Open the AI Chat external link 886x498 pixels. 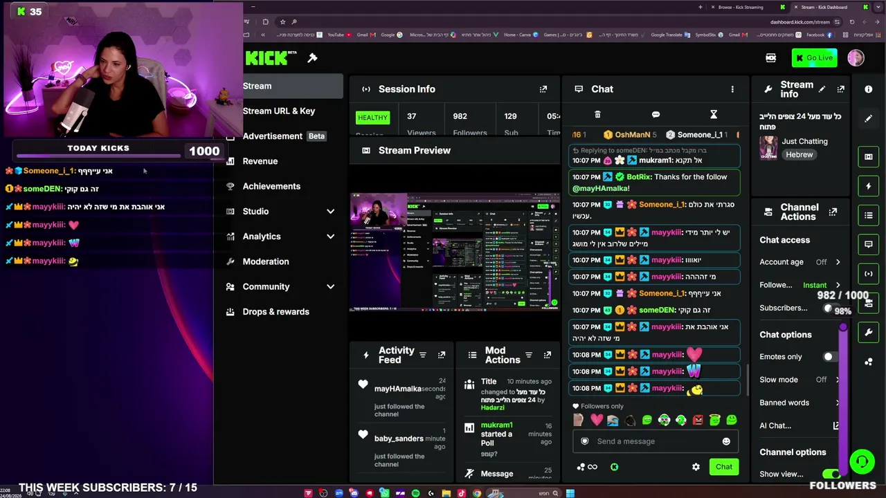click(x=836, y=426)
